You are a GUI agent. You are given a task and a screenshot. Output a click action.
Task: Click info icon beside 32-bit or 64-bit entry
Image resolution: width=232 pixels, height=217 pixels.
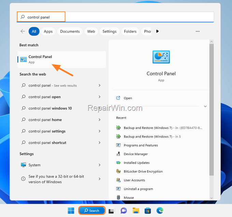pyautogui.click(x=23, y=179)
